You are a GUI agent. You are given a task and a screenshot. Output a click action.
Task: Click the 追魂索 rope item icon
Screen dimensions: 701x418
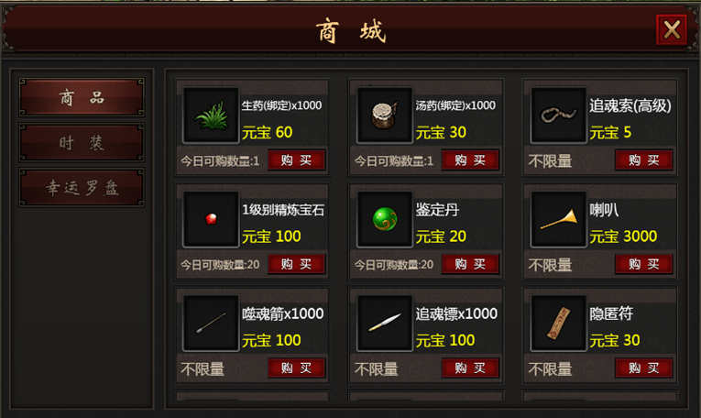point(558,115)
